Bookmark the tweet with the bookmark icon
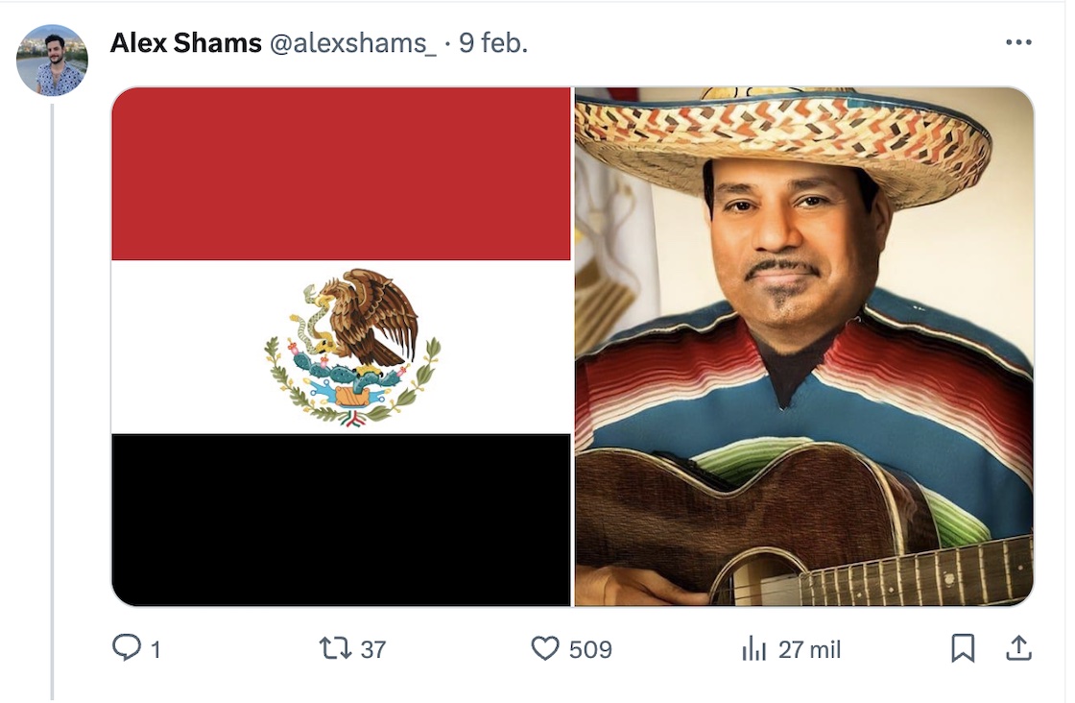 pos(963,648)
